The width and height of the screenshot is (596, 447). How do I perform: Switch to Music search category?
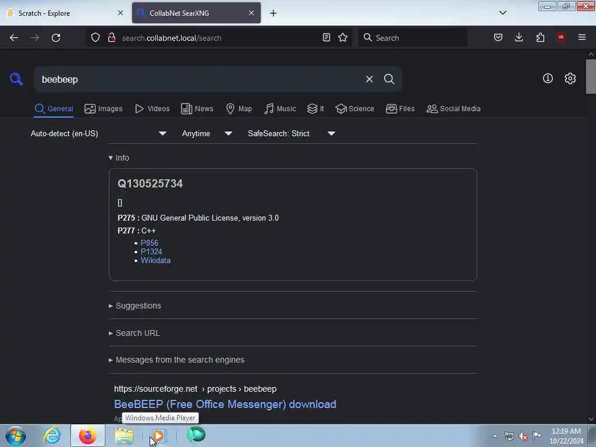(280, 109)
